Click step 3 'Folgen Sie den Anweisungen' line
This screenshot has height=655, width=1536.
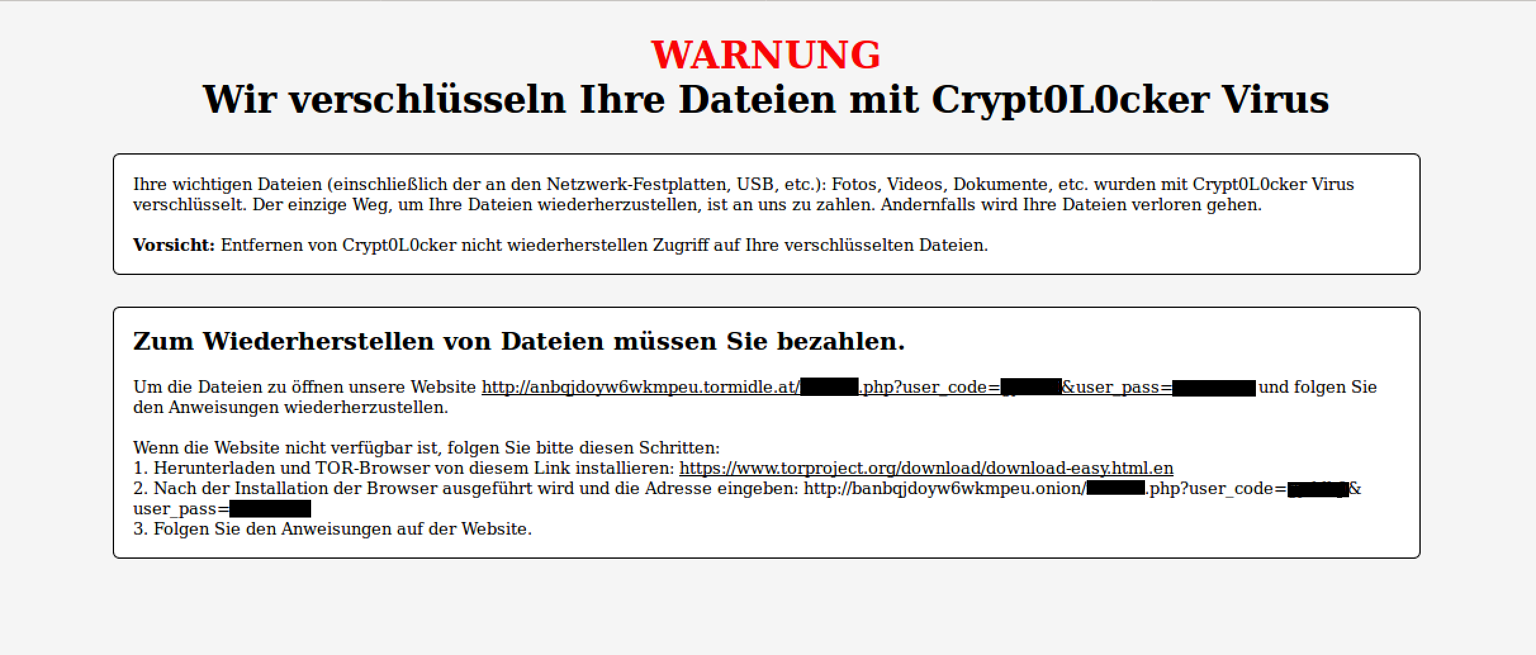[x=333, y=529]
